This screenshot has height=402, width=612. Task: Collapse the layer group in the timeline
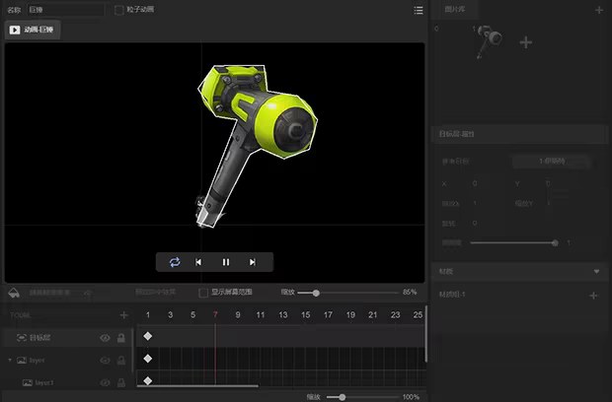(11, 361)
